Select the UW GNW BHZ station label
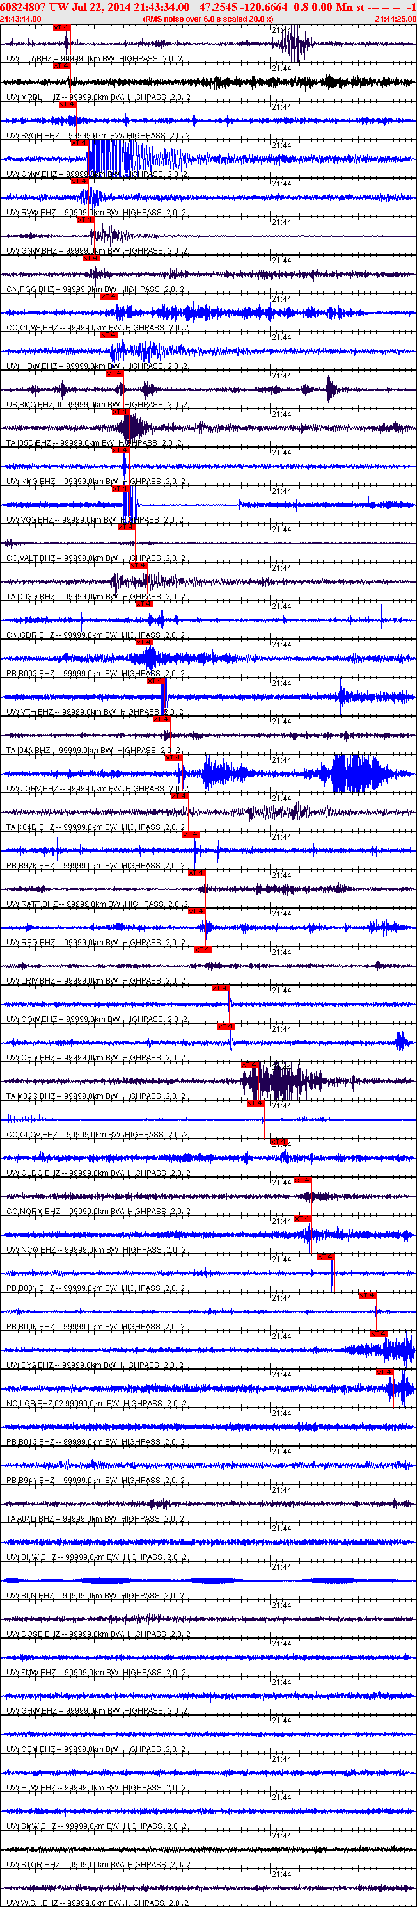Viewport: 417px width, 1907px height. [96, 251]
